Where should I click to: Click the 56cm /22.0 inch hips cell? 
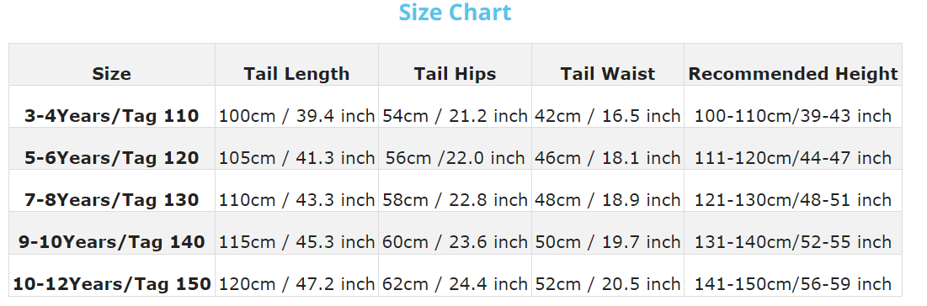pyautogui.click(x=455, y=158)
